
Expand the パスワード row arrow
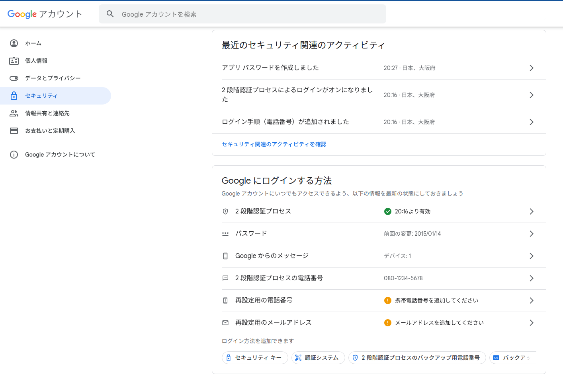(531, 234)
